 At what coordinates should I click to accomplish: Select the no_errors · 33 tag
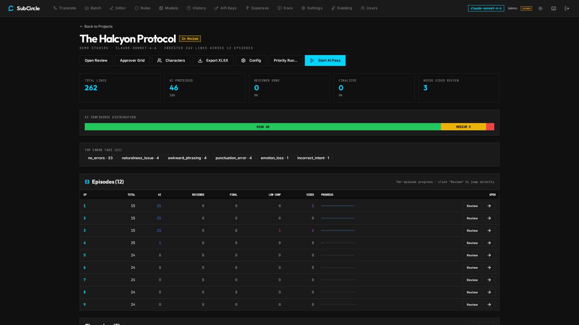tap(100, 158)
